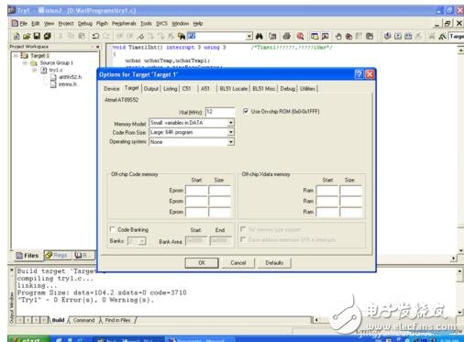Click the Print toolbar icon
The width and height of the screenshot is (464, 342).
286,36
